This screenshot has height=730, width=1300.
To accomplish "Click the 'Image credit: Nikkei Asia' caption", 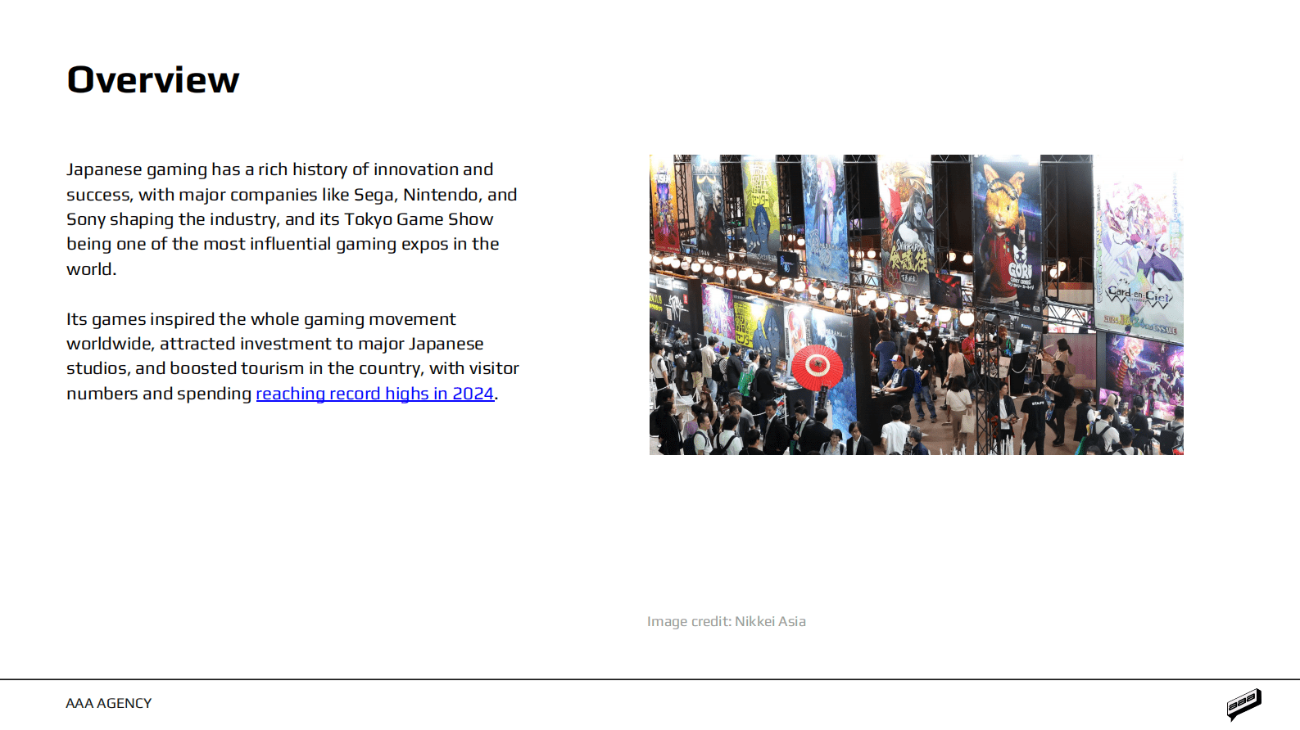I will pyautogui.click(x=726, y=621).
